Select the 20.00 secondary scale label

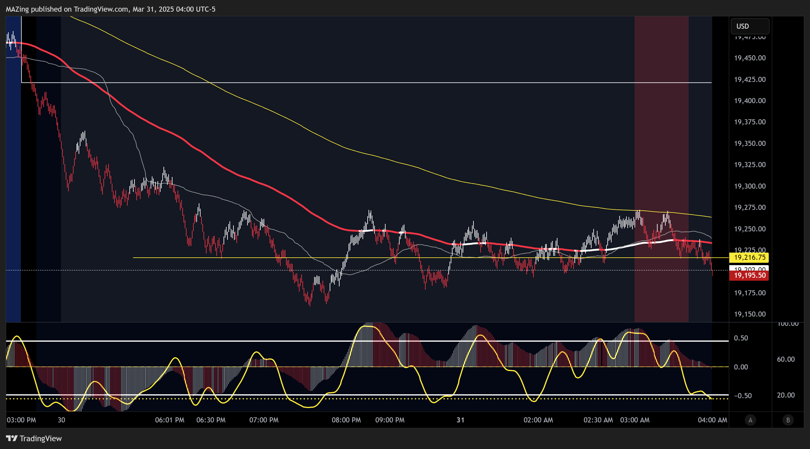point(786,395)
